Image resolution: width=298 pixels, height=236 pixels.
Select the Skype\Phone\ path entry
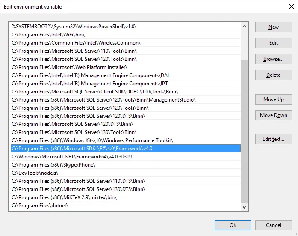126,165
